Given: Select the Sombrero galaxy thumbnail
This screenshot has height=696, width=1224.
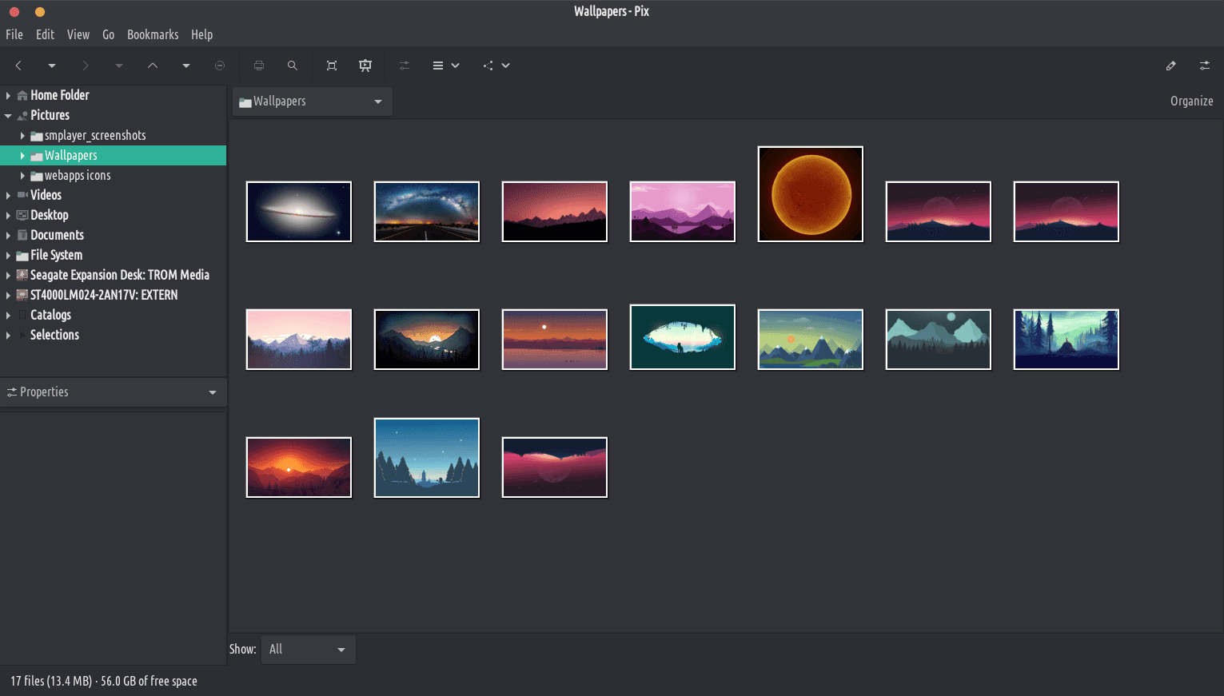Looking at the screenshot, I should (299, 212).
